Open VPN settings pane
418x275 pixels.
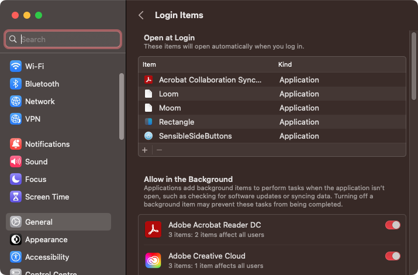coord(58,119)
